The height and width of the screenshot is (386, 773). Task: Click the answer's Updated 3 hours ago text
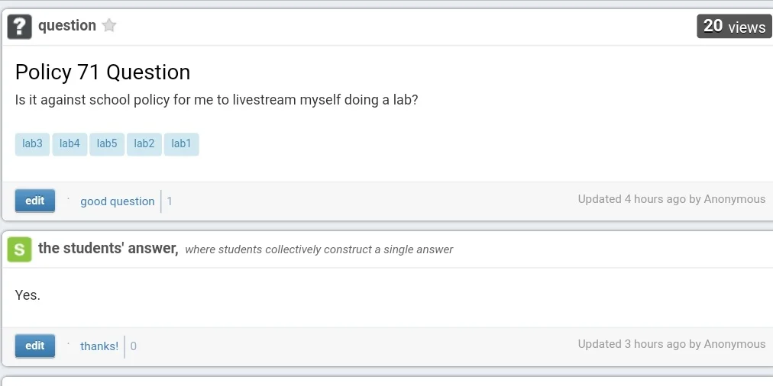click(671, 343)
